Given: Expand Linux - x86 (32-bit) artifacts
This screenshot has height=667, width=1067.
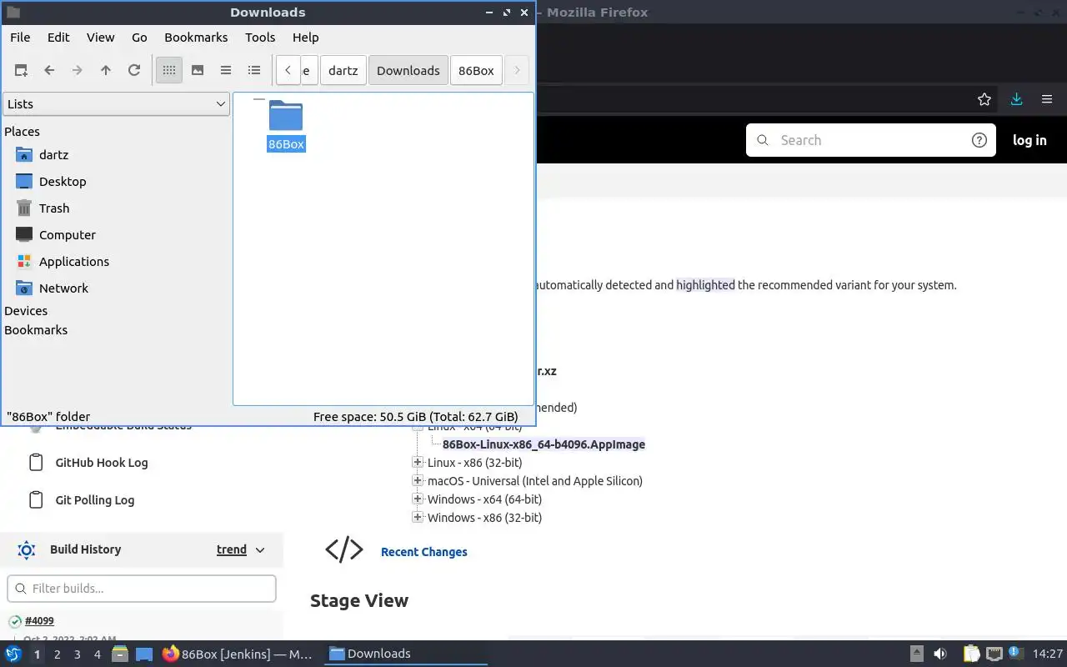Looking at the screenshot, I should click(418, 462).
